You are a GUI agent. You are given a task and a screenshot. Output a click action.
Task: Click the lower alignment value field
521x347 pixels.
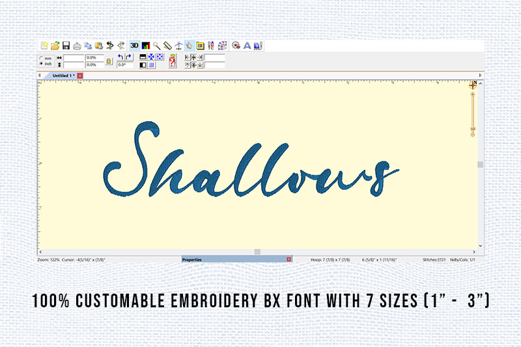tap(215, 65)
